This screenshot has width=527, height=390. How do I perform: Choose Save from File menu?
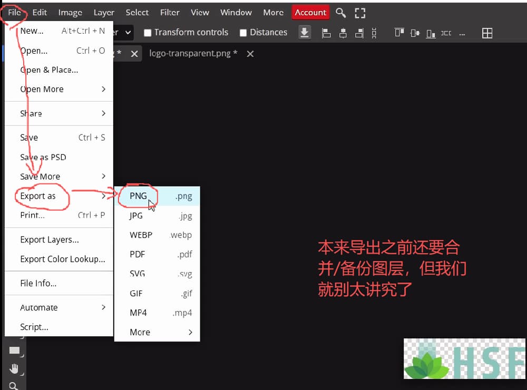click(x=59, y=138)
